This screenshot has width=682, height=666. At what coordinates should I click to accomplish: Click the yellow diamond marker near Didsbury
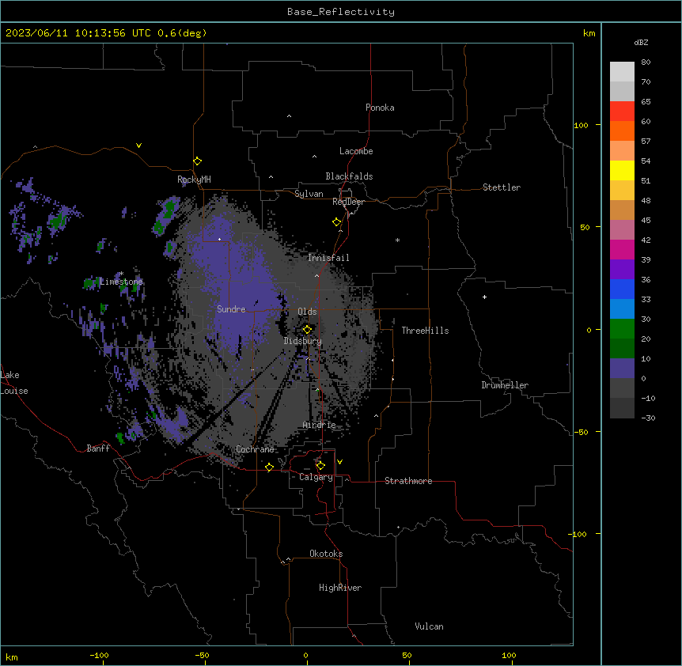click(307, 329)
